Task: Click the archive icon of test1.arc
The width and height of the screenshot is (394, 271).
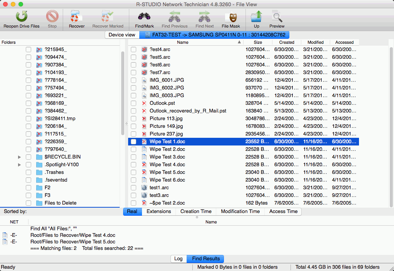Action: [x=144, y=188]
